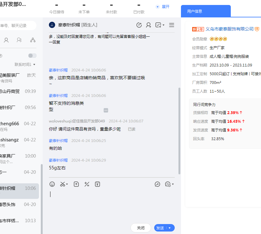
Task: Select the 用户信息 tab
Action: pos(206,11)
